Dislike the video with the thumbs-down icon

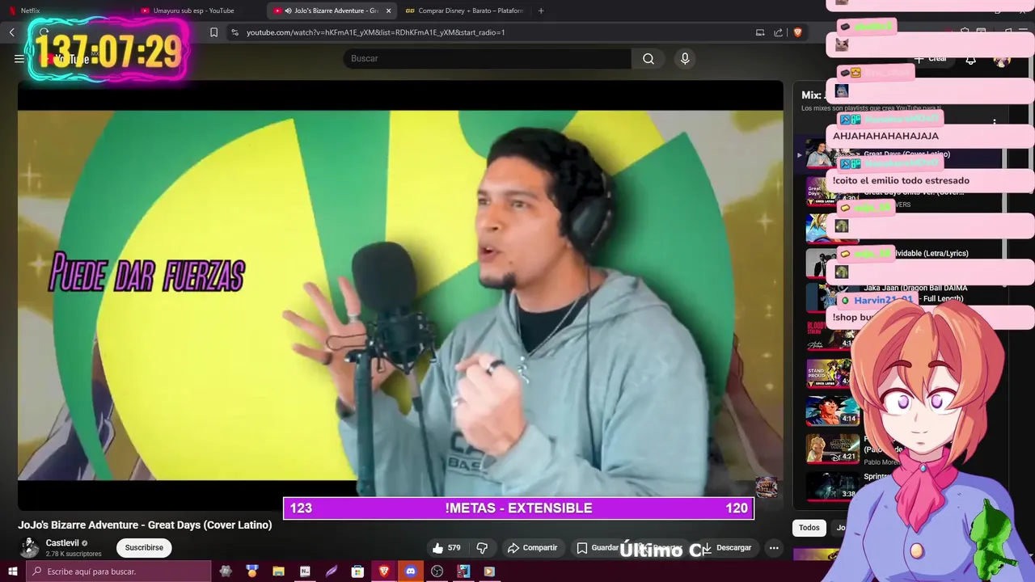coord(482,548)
